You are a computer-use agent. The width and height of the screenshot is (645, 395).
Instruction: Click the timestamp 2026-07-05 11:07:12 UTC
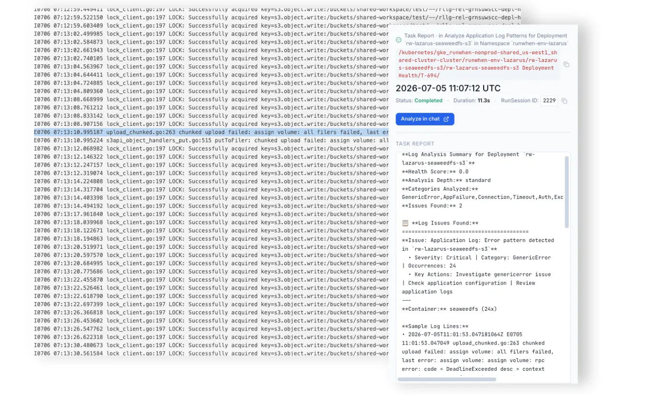pos(448,88)
